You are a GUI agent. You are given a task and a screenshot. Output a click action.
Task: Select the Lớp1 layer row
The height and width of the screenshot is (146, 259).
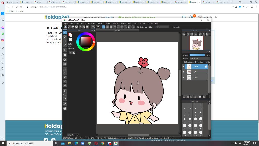195,77
